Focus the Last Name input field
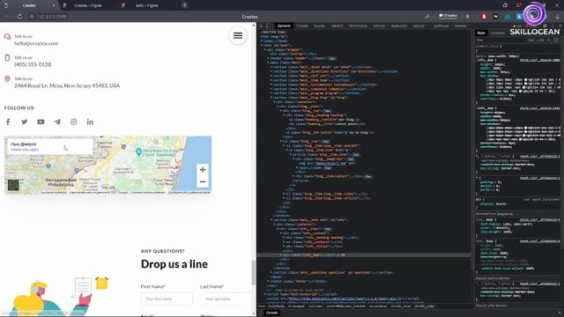This screenshot has width=564, height=317. (x=226, y=299)
